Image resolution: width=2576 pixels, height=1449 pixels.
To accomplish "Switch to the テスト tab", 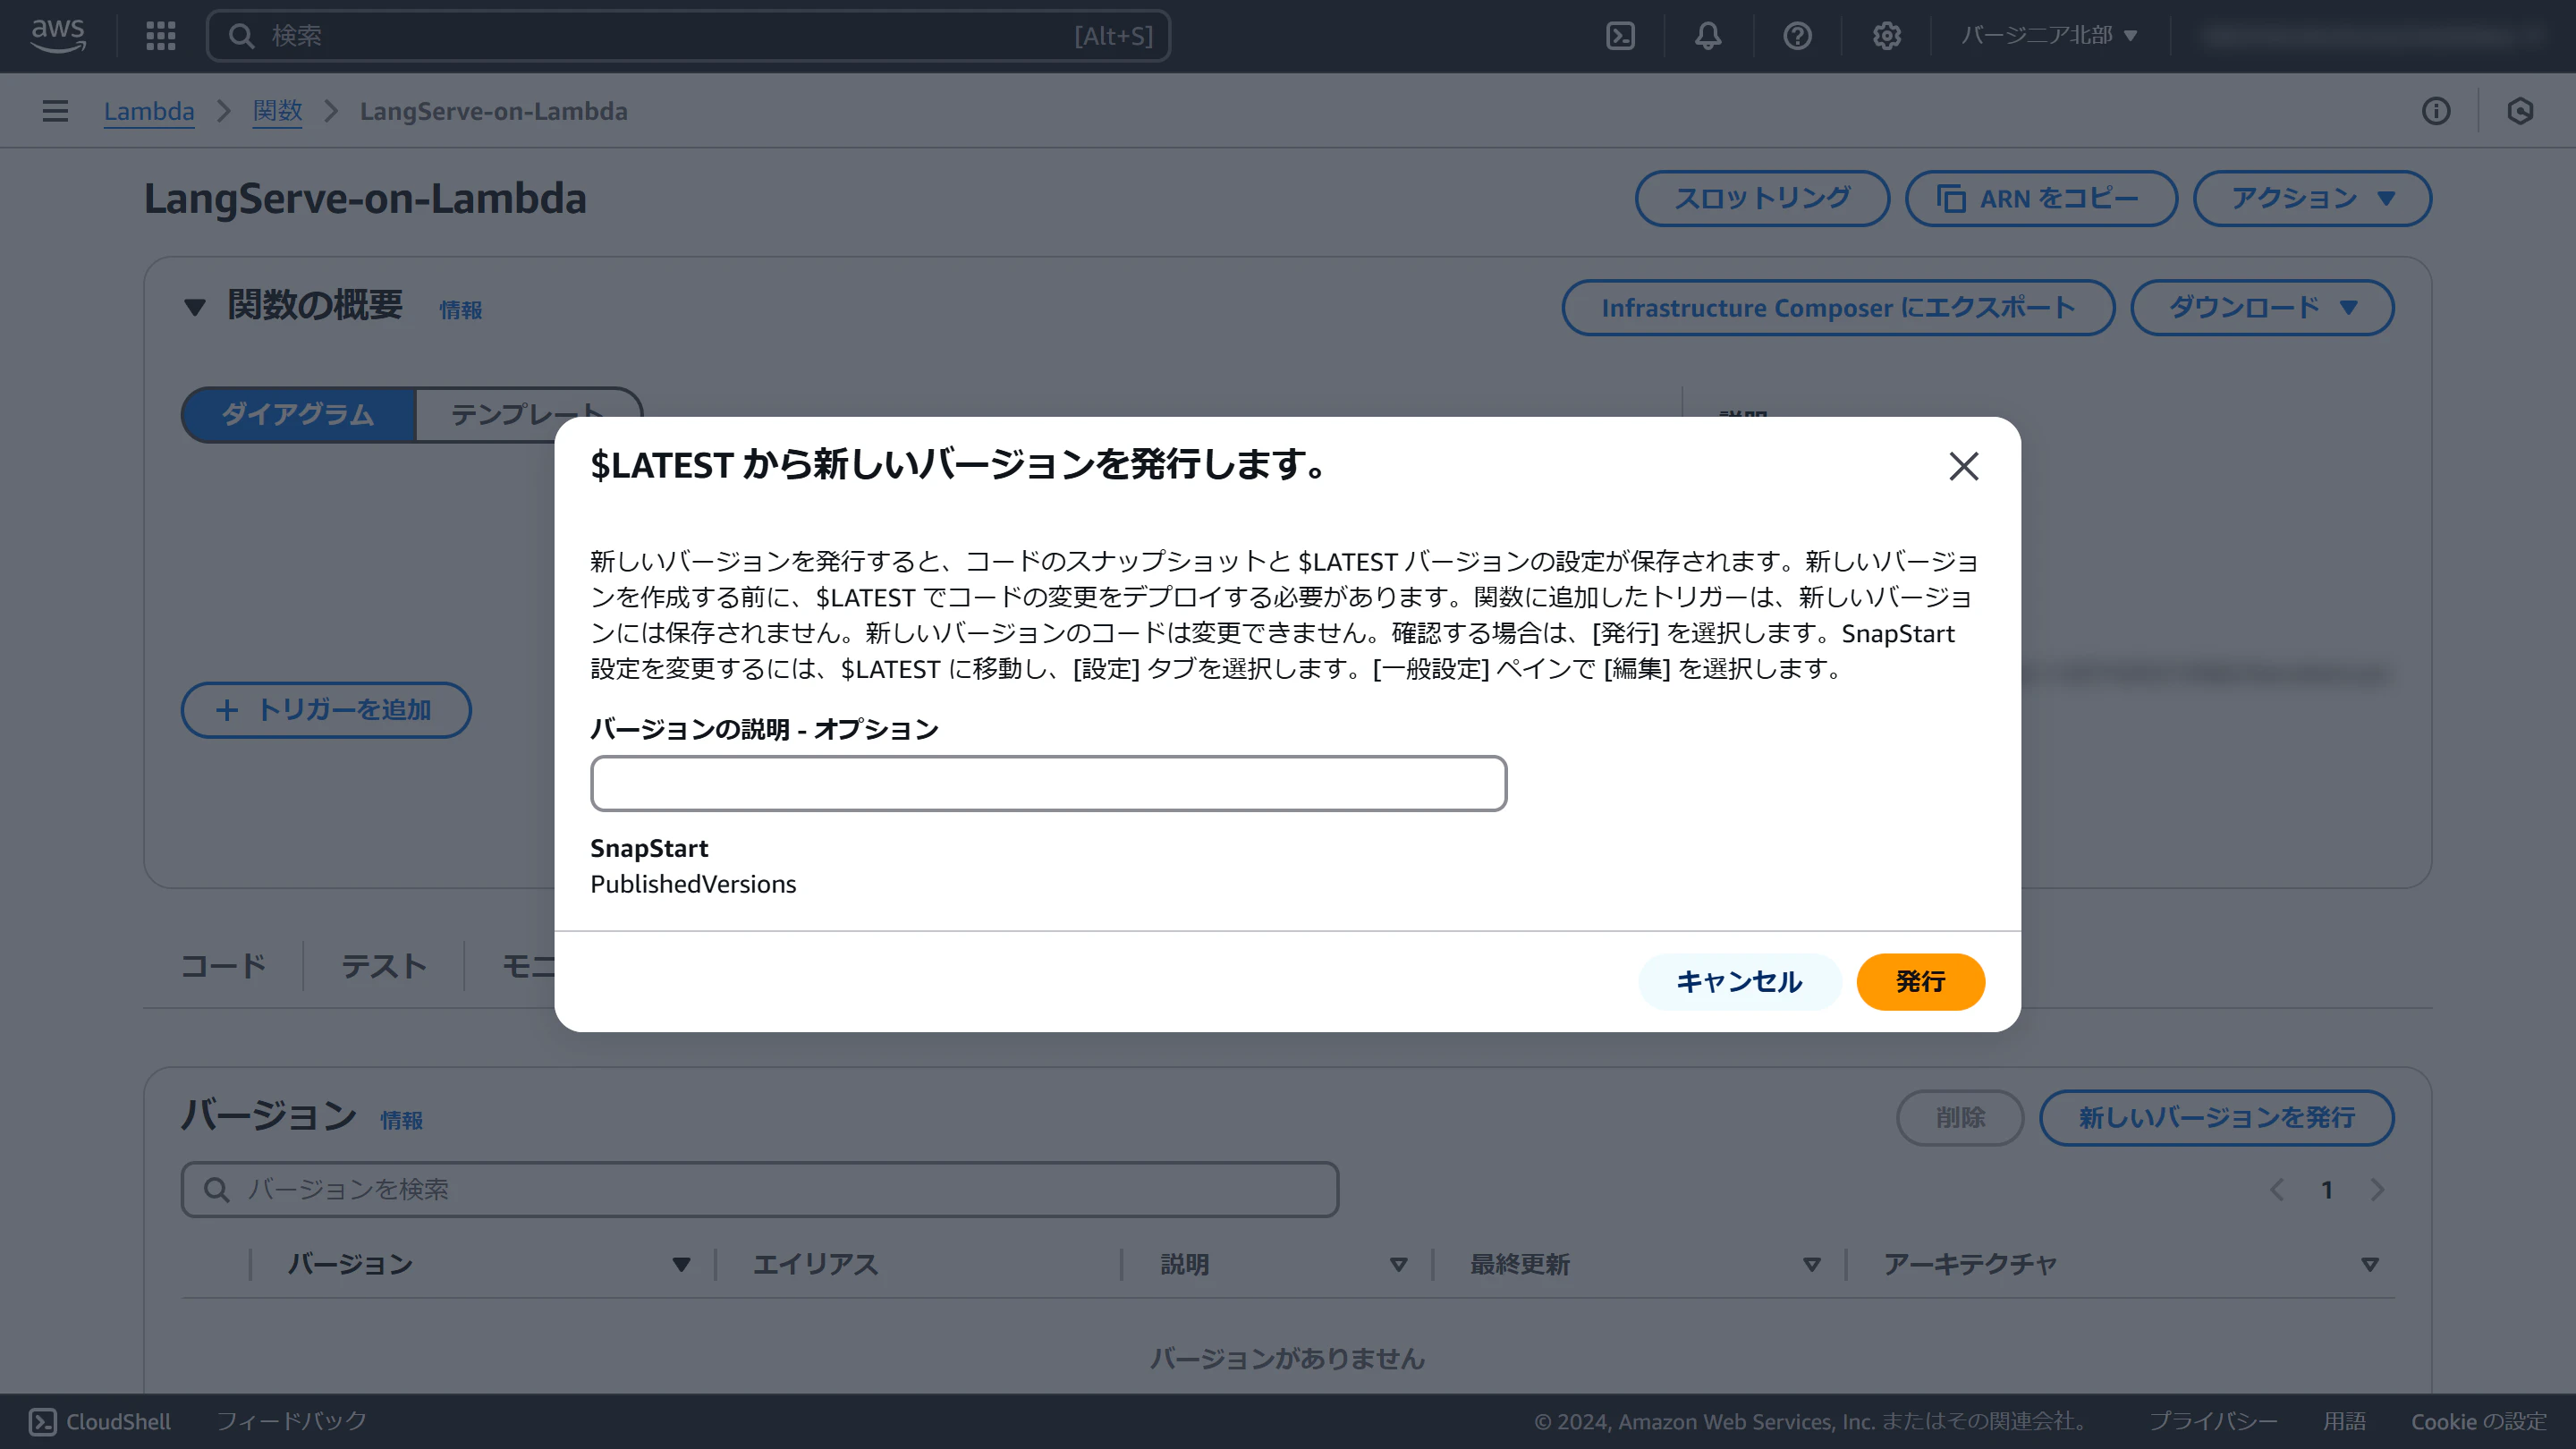I will (x=383, y=965).
